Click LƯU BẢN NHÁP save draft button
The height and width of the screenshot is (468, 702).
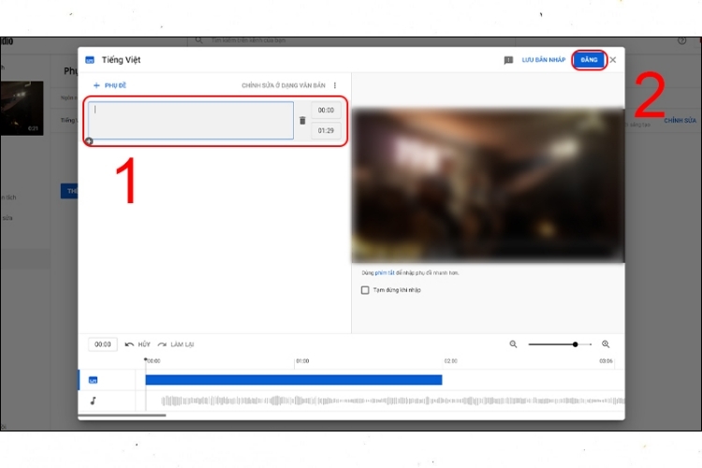[544, 60]
